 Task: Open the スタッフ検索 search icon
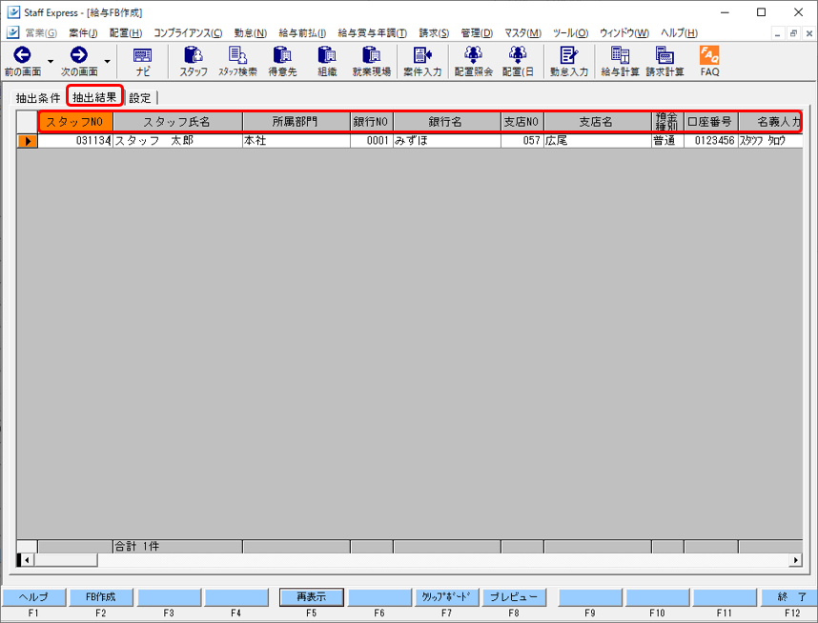click(238, 54)
